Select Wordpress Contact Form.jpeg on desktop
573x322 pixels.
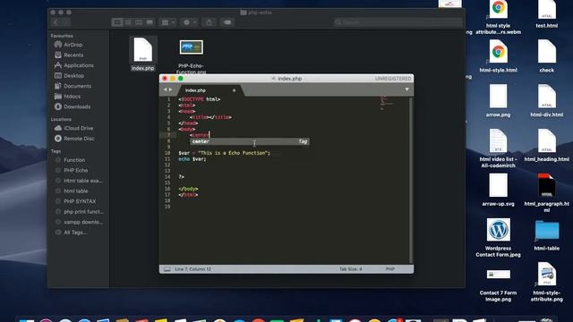click(x=498, y=238)
